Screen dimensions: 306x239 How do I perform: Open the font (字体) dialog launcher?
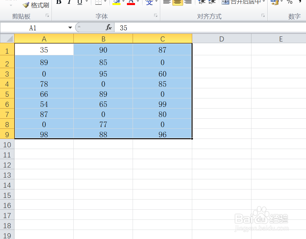[156, 16]
